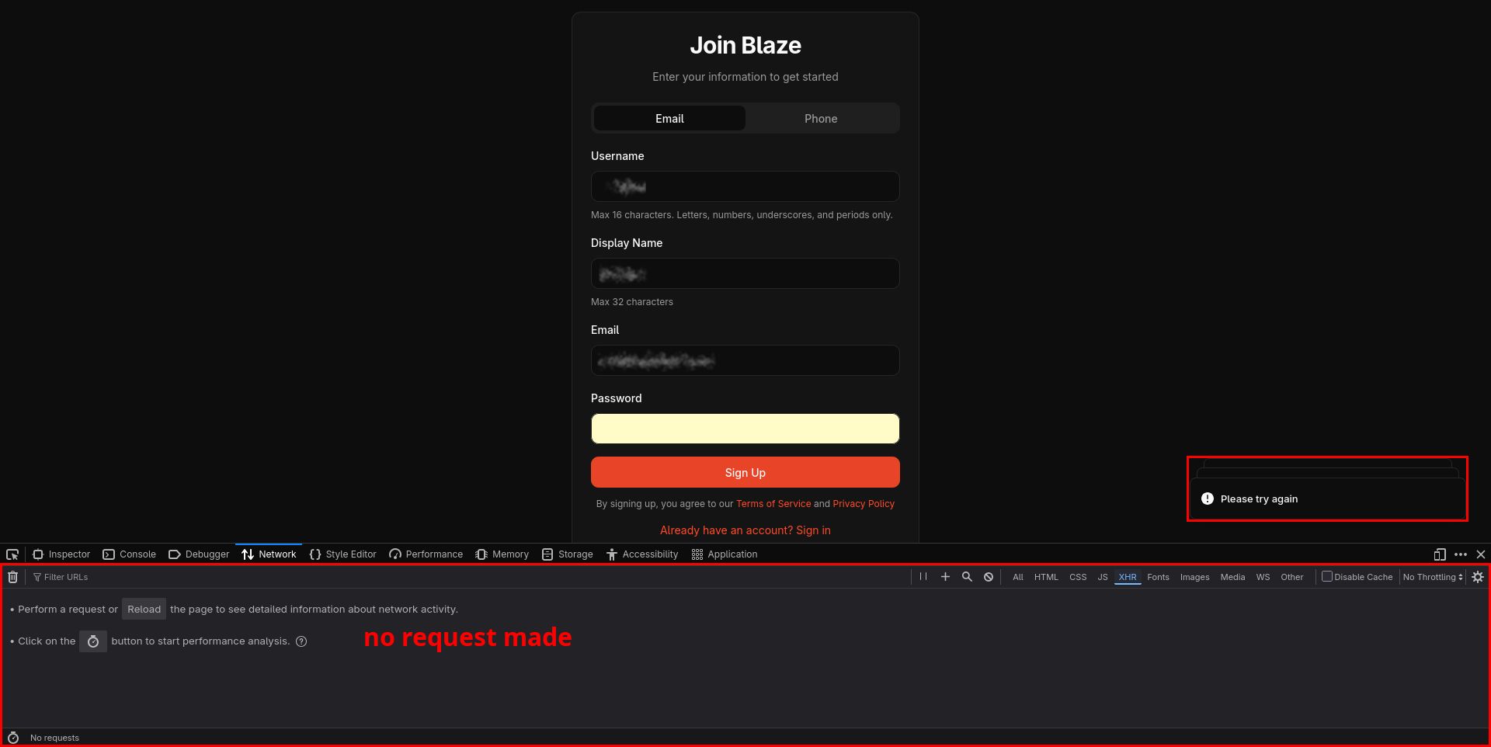Close the DevTools panel
The image size is (1491, 747).
(1481, 554)
